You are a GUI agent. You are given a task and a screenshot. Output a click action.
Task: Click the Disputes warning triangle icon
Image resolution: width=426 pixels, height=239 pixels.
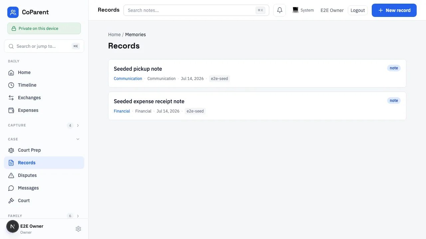pos(11,175)
